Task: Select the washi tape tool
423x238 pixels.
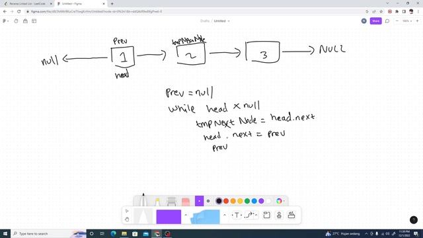Action: [171, 202]
